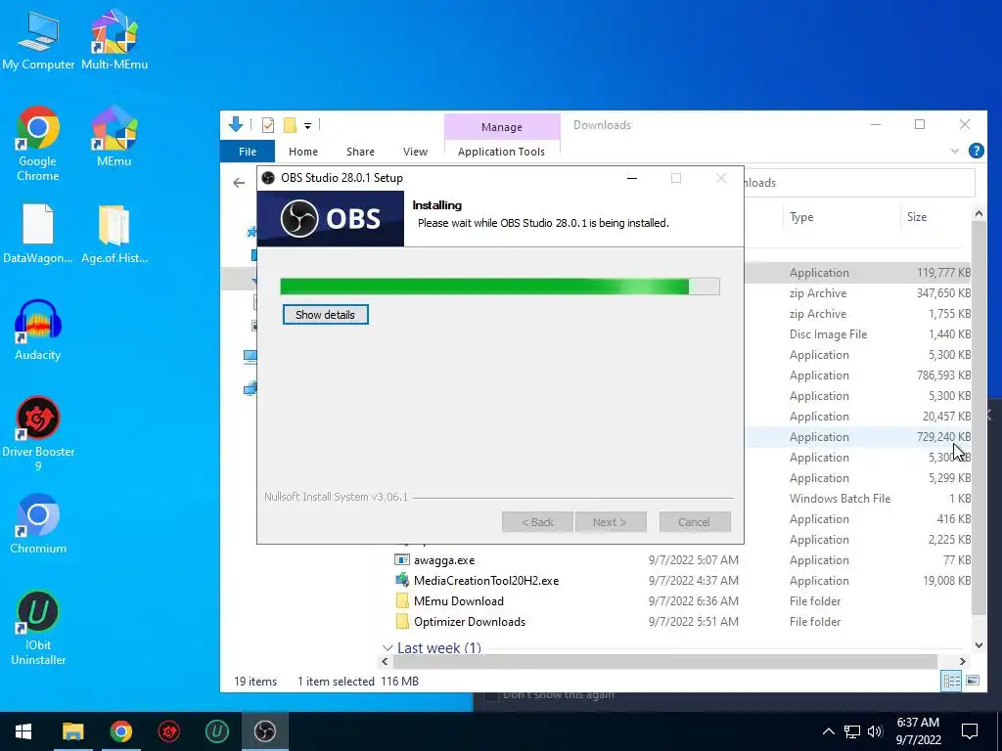Collapse the Last week (1) group
This screenshot has height=751, width=1002.
(387, 648)
